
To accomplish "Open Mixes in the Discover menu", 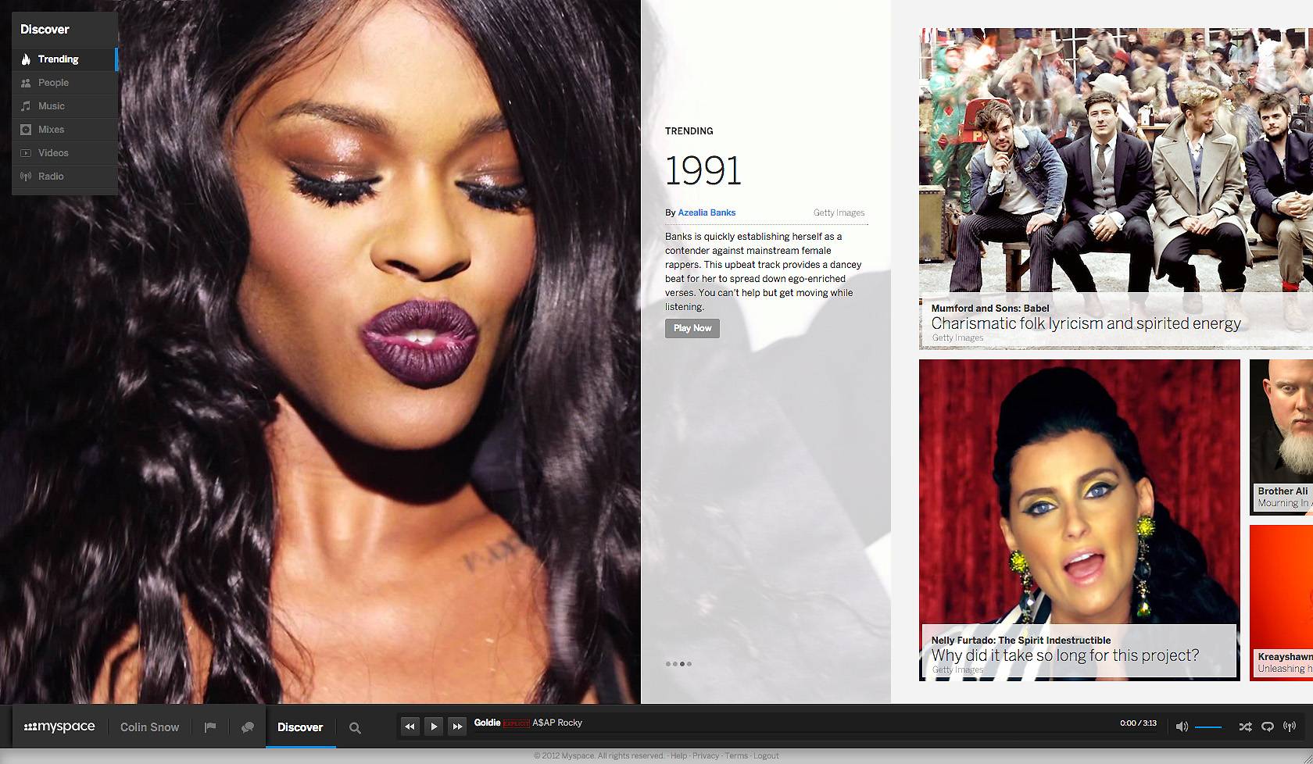I will coord(51,130).
